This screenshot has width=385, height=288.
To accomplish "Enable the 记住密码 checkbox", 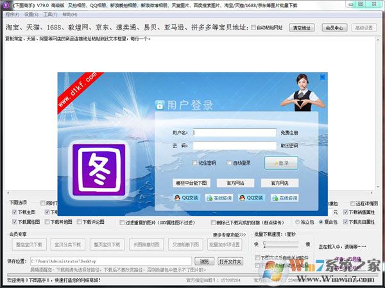I will tap(194, 162).
